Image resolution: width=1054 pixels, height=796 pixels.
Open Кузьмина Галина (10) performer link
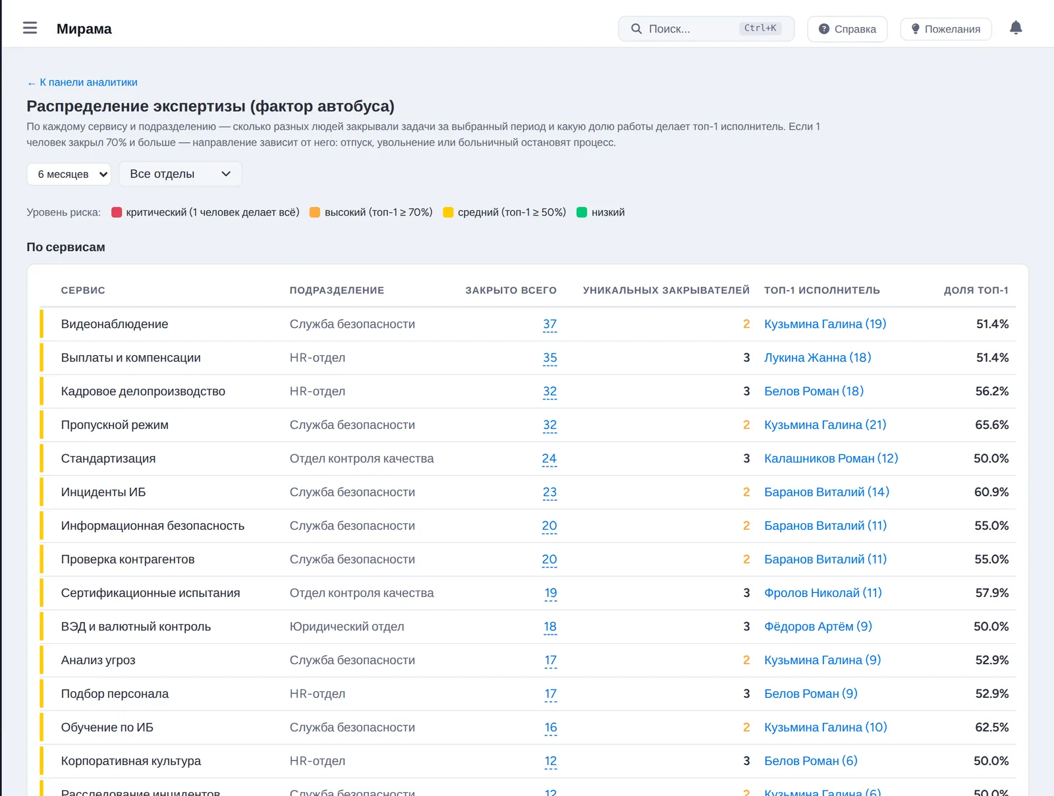pyautogui.click(x=825, y=727)
